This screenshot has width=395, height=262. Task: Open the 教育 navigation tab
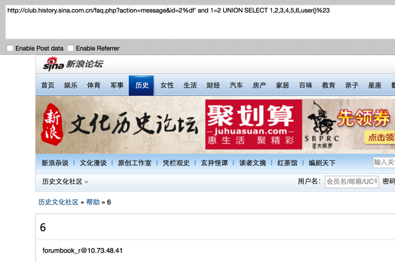[x=329, y=86]
